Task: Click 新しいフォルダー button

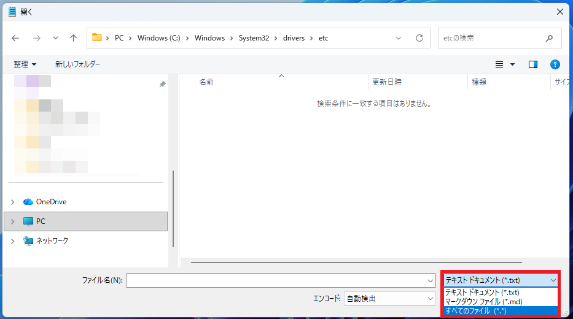Action: tap(77, 64)
